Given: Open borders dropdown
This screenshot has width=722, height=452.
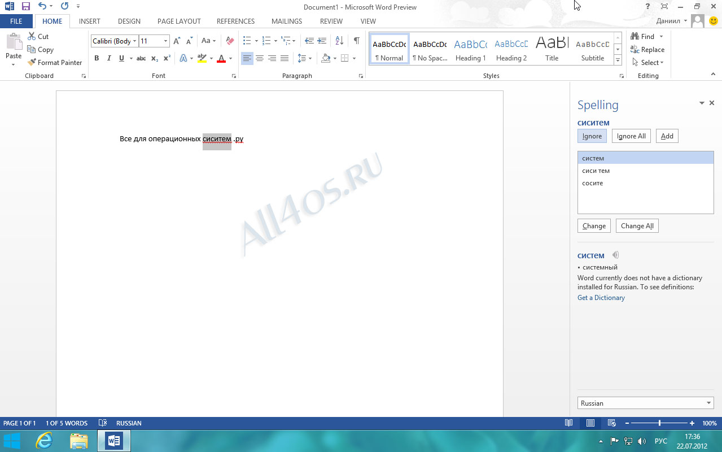Looking at the screenshot, I should [x=354, y=58].
